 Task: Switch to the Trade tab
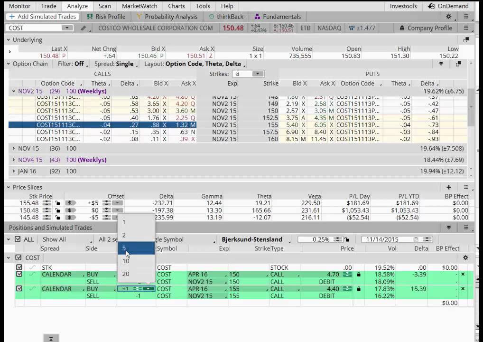(x=49, y=6)
